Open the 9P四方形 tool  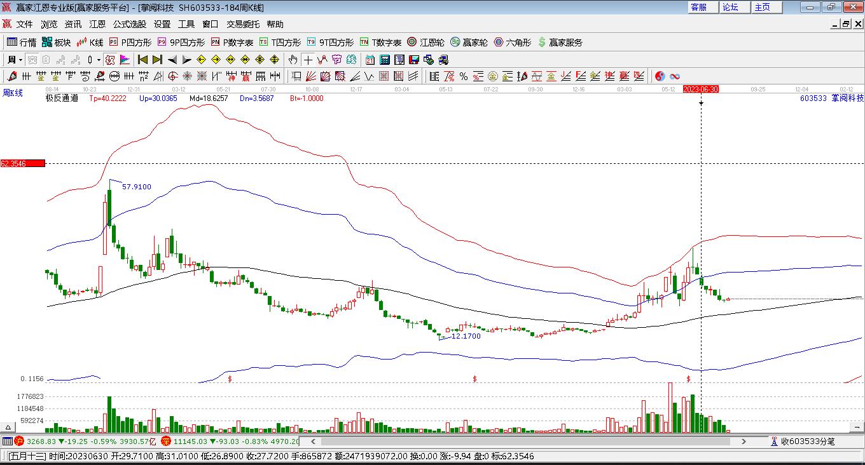tap(181, 43)
